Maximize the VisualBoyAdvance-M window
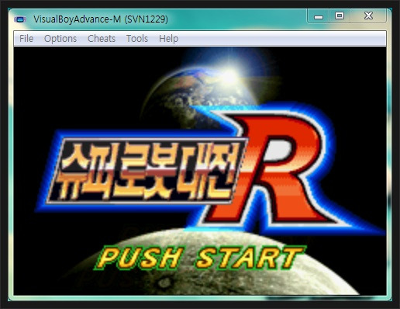400x309 pixels. pyautogui.click(x=340, y=16)
